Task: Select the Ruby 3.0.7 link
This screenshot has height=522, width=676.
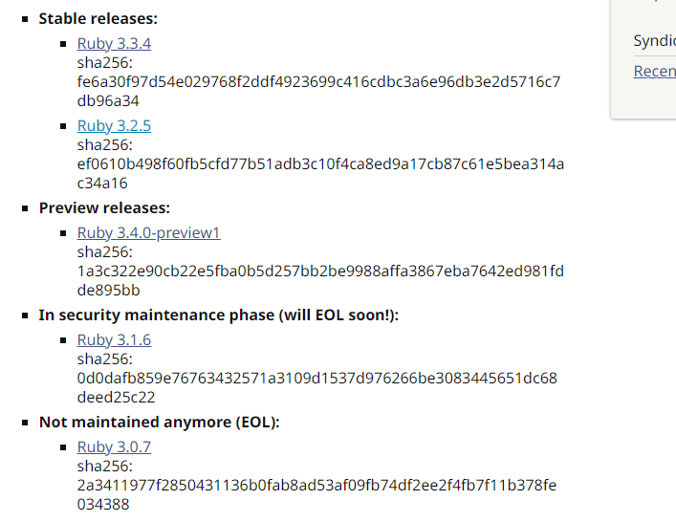Action: click(x=114, y=447)
